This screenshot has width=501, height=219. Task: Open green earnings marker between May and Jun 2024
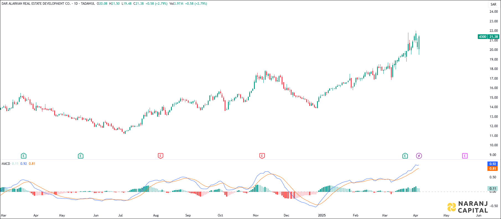point(81,156)
